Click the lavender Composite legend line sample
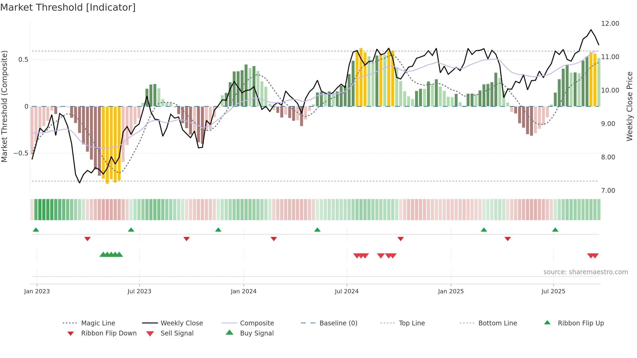This screenshot has height=358, width=637. [229, 323]
